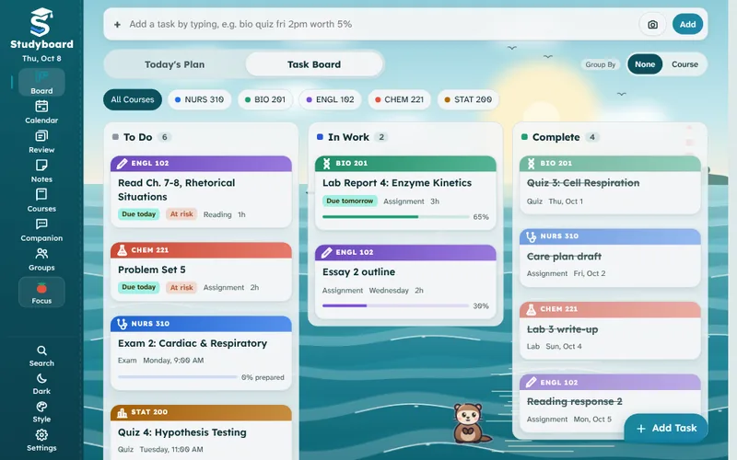Open Lab Report 4: Enzyme Kinetics title
737x460 pixels.
397,183
